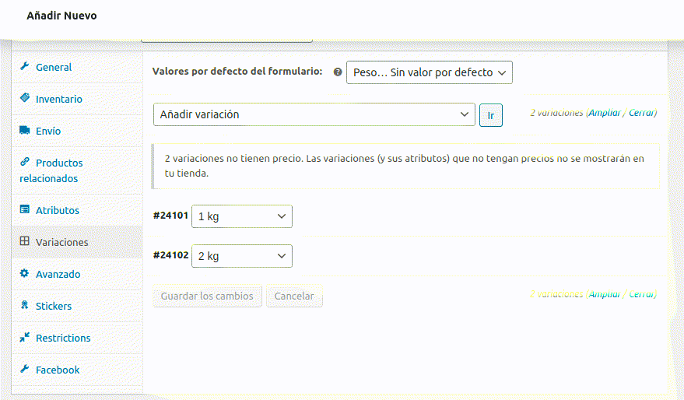Open the 2 kg dropdown for variation #24102

pos(241,256)
